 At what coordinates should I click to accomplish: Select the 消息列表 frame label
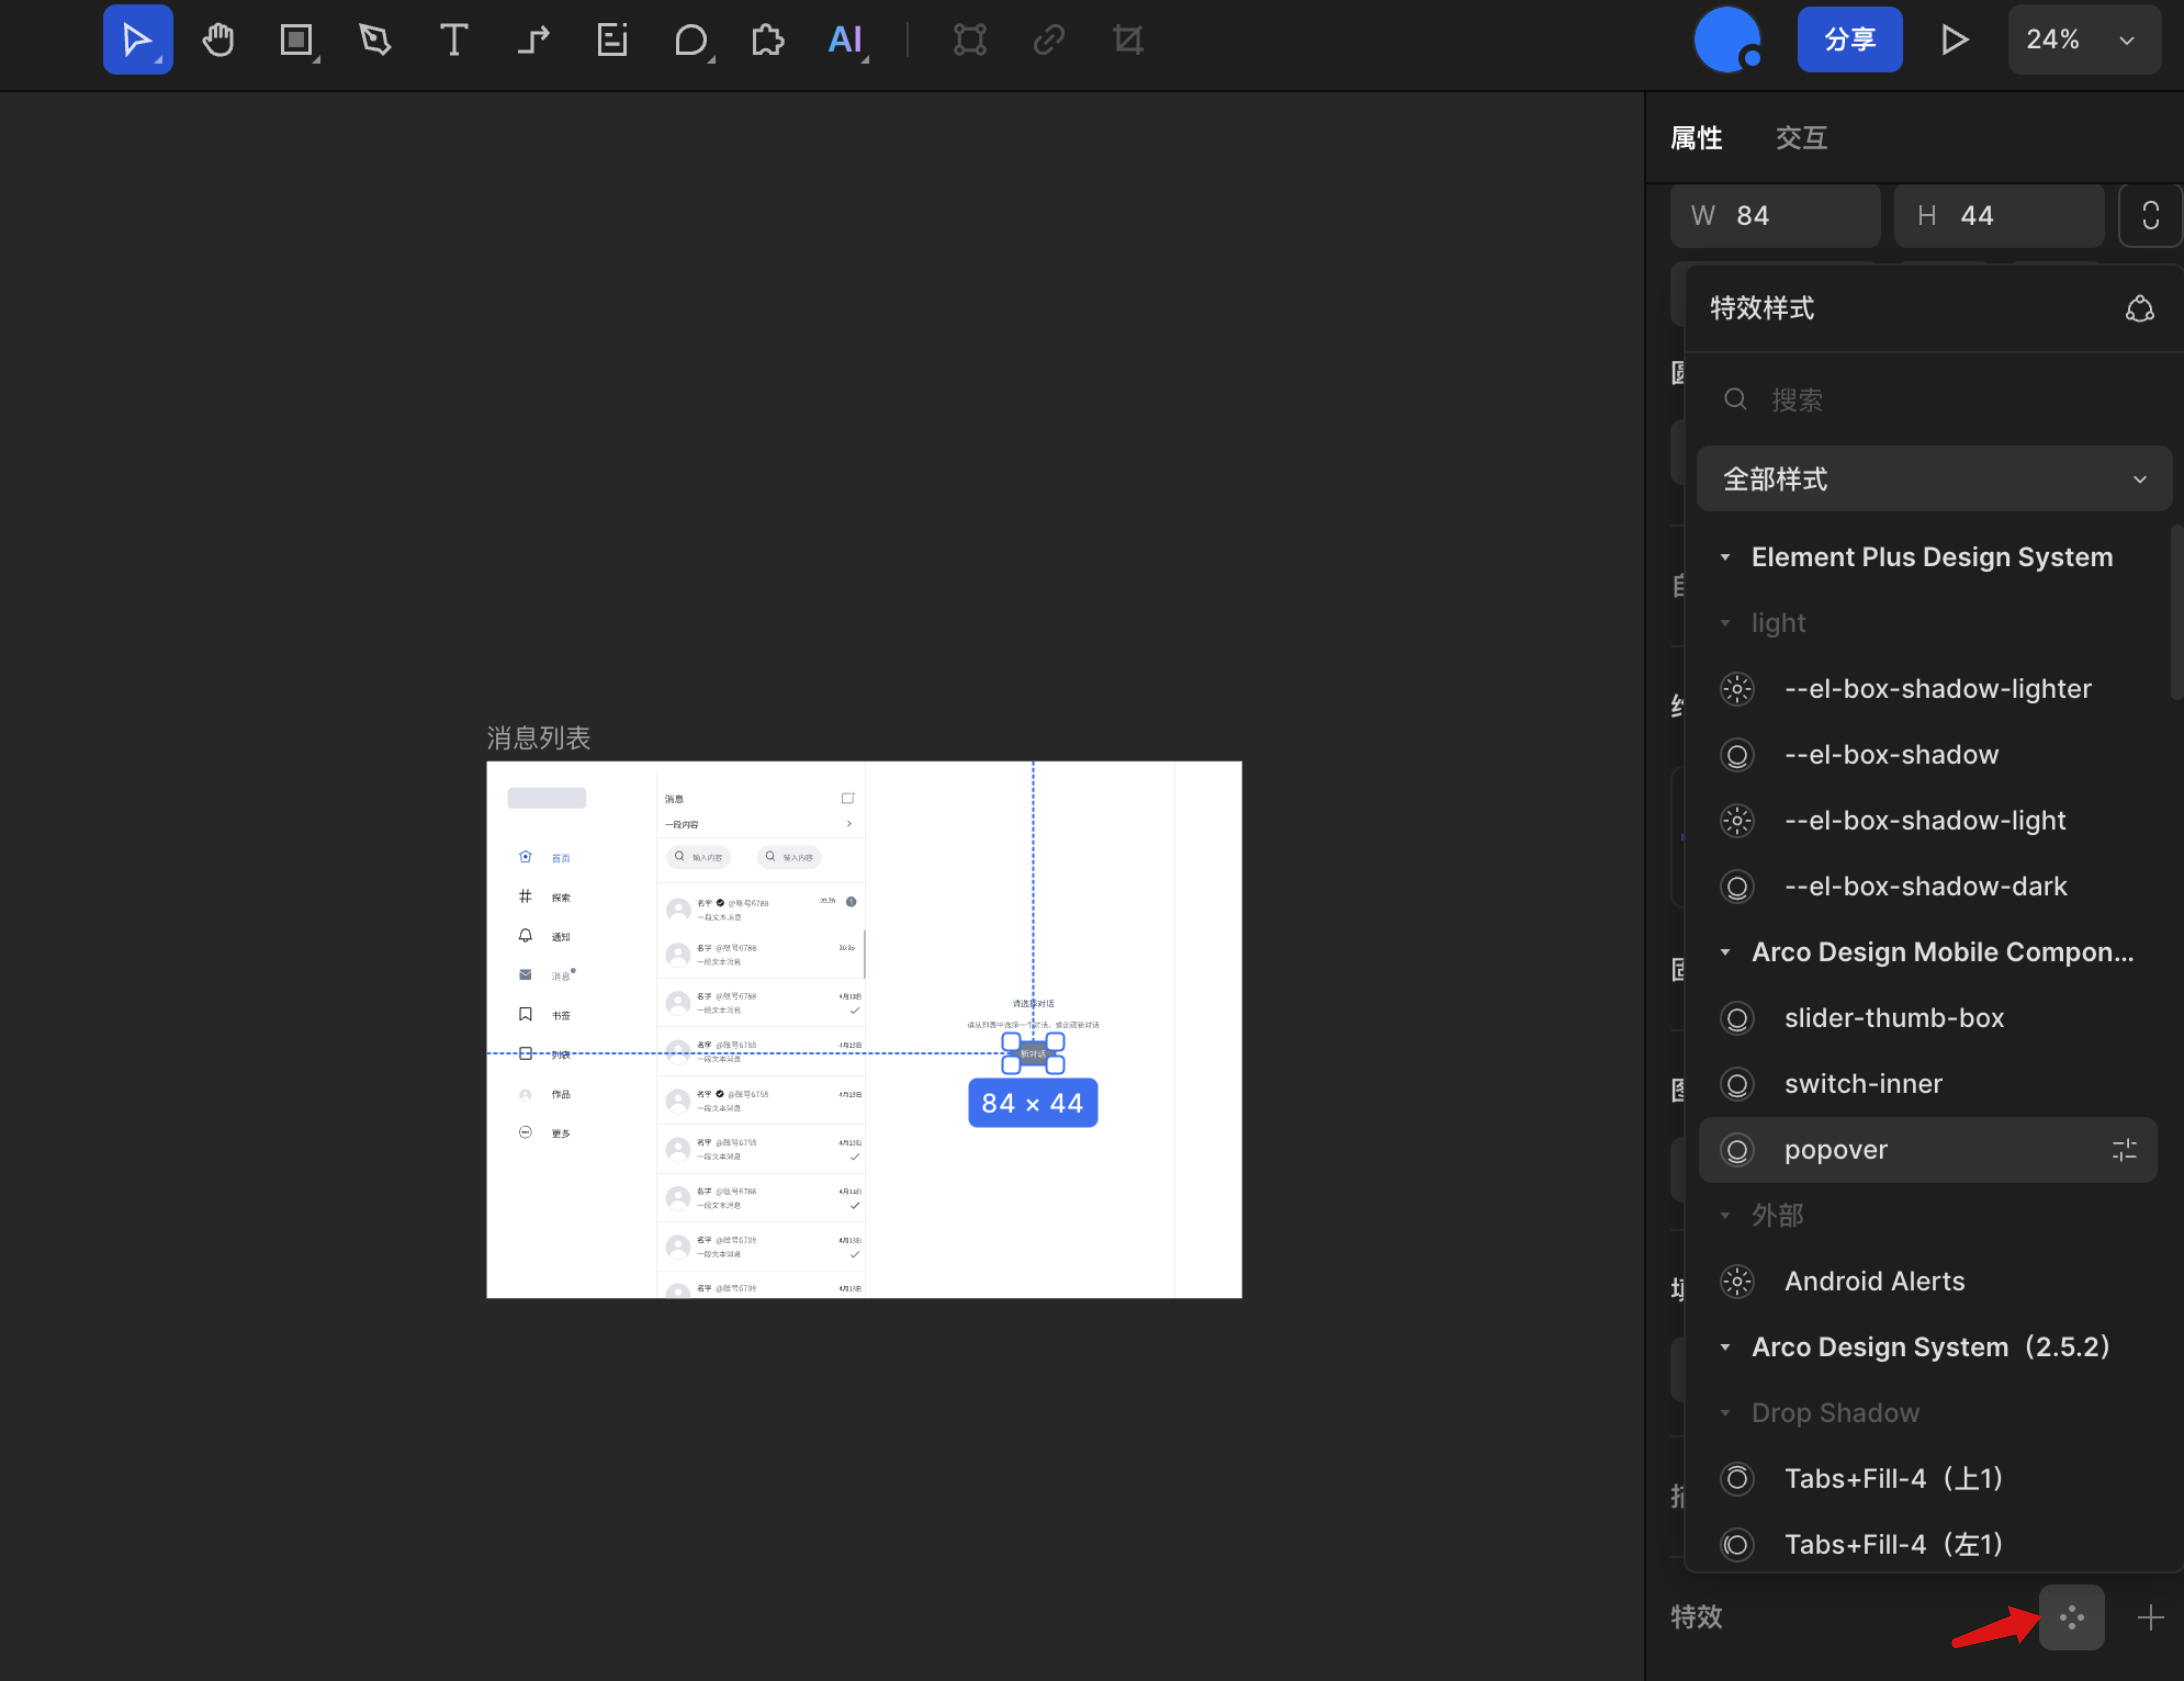539,739
